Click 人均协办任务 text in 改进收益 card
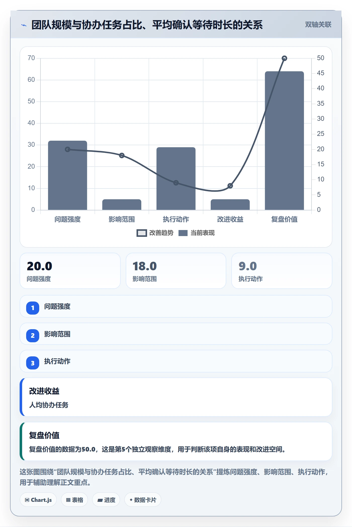 [x=49, y=405]
